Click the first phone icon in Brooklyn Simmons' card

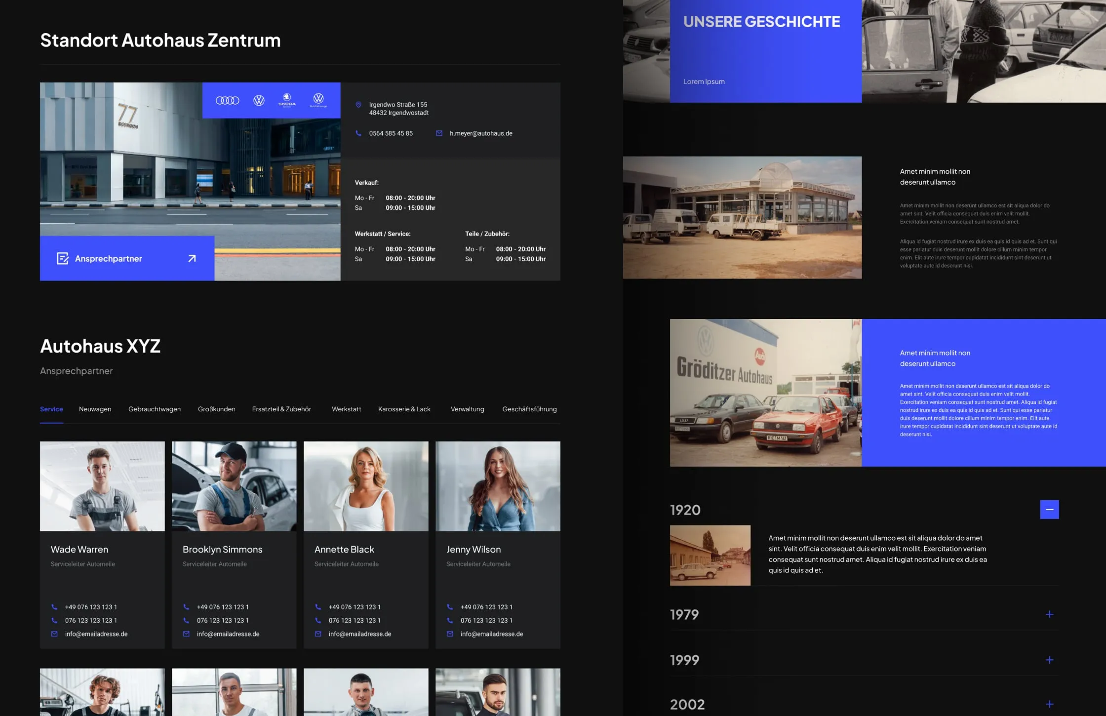tap(186, 607)
